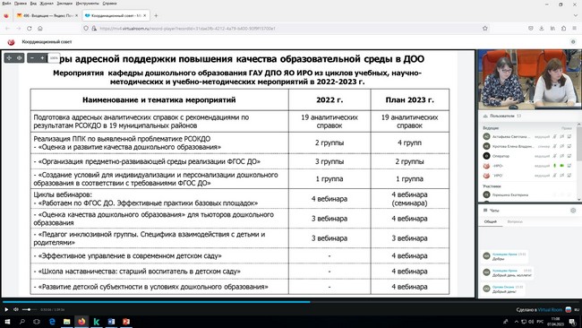Expand the system tray hidden icons chevron
Screen dimensions: 582x328
point(517,322)
